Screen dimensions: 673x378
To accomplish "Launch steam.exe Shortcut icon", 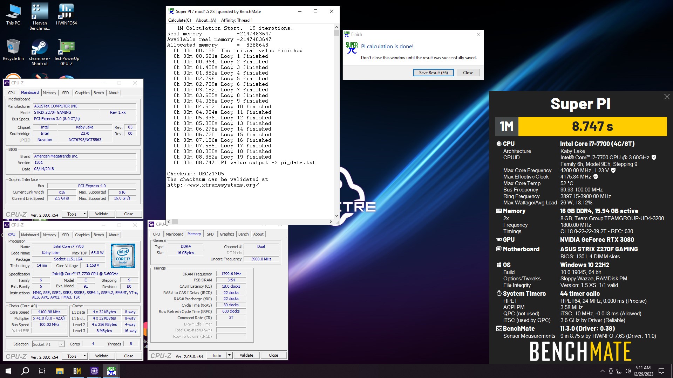I will (x=40, y=52).
